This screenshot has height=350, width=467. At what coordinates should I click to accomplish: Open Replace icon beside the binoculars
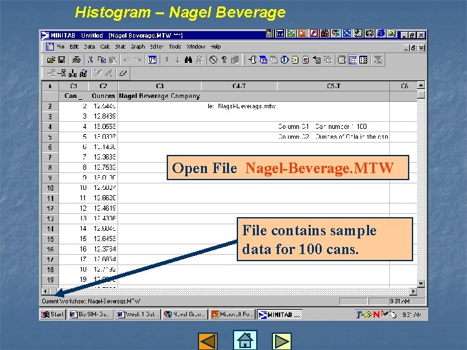click(x=199, y=60)
